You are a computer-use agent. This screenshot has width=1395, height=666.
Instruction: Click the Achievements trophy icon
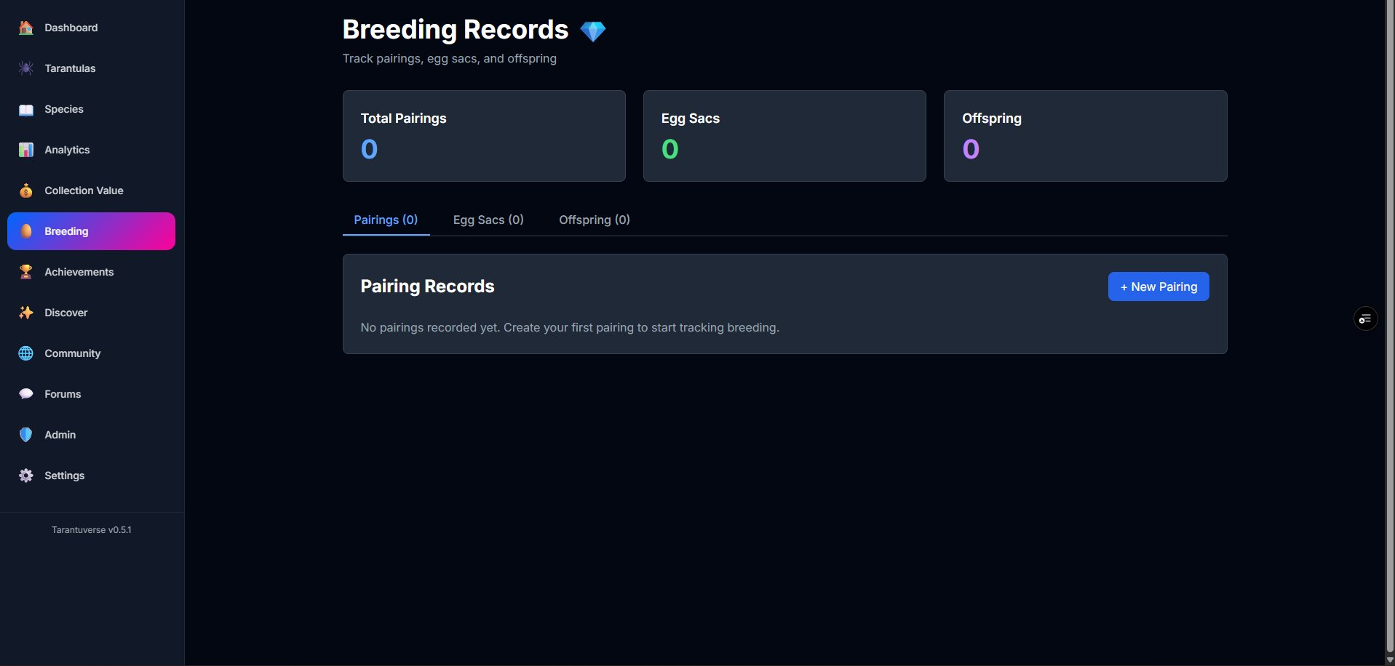tap(26, 272)
